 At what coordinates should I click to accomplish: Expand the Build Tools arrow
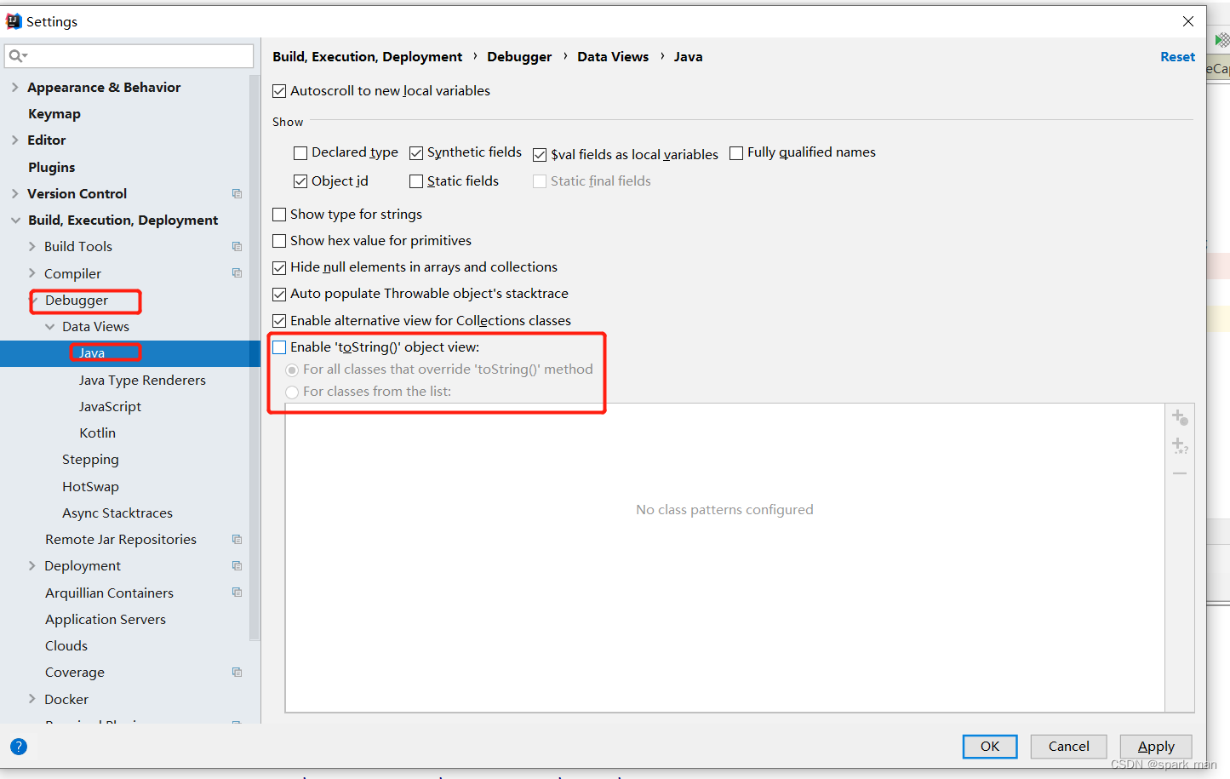(31, 246)
